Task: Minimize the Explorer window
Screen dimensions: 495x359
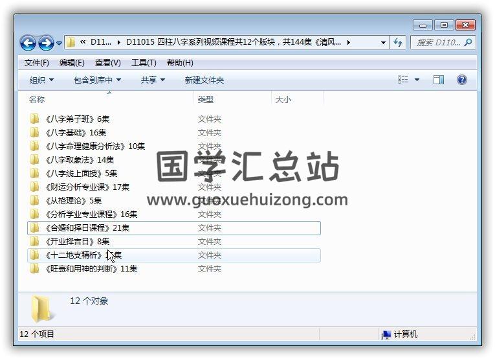Action: pos(423,25)
